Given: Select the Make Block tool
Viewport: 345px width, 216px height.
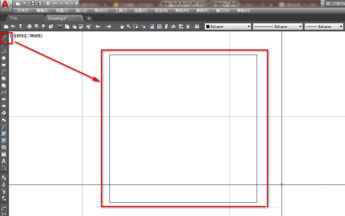Looking at the screenshot, I should tap(4, 120).
